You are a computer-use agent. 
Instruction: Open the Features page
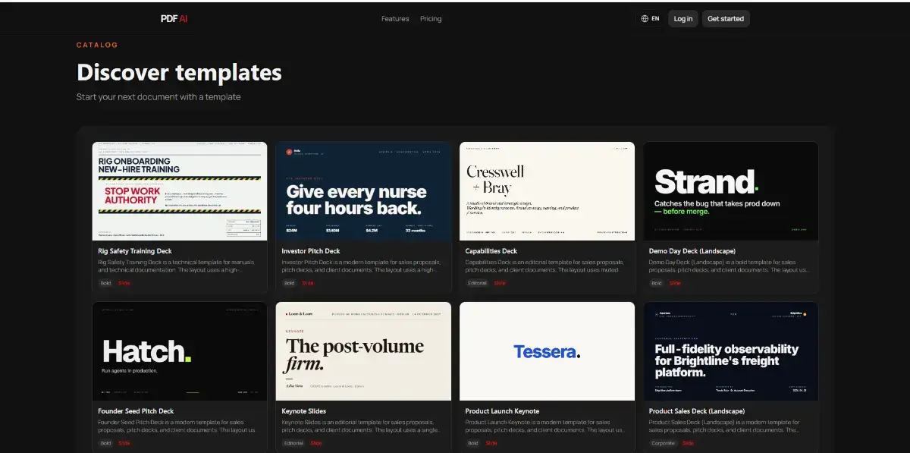[395, 19]
